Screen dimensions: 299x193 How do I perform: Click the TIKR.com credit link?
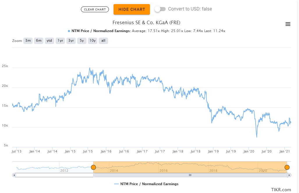click(x=281, y=190)
